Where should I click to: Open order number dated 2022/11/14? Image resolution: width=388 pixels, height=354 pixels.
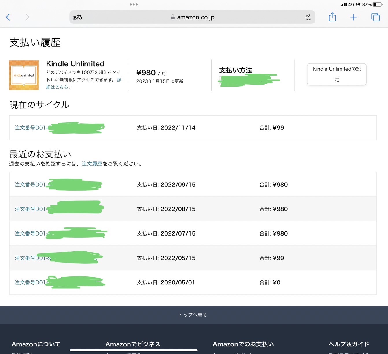coord(30,128)
